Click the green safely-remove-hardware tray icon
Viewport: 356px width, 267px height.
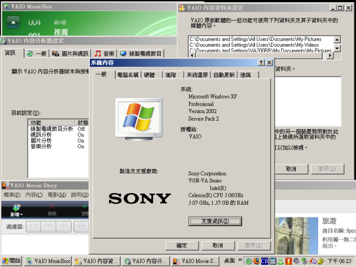coord(304,261)
